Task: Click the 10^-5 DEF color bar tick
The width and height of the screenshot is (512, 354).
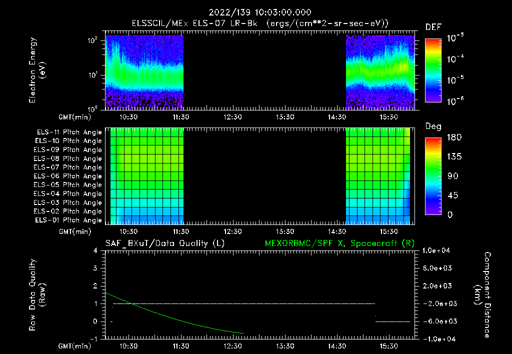Action: [455, 79]
